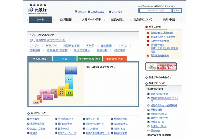Screen dimensions: 209x139
Task: Open the 気候リスク管理 topic link
Action: [38, 129]
